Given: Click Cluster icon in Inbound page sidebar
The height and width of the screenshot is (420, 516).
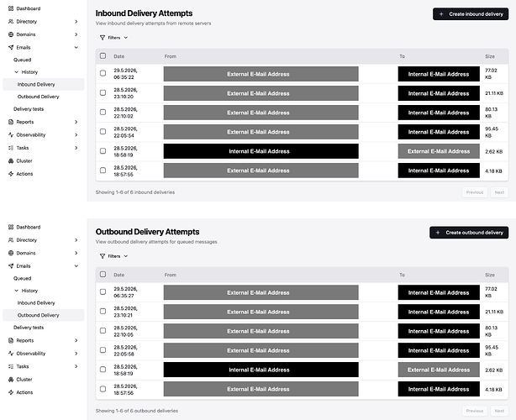Looking at the screenshot, I should (11, 160).
